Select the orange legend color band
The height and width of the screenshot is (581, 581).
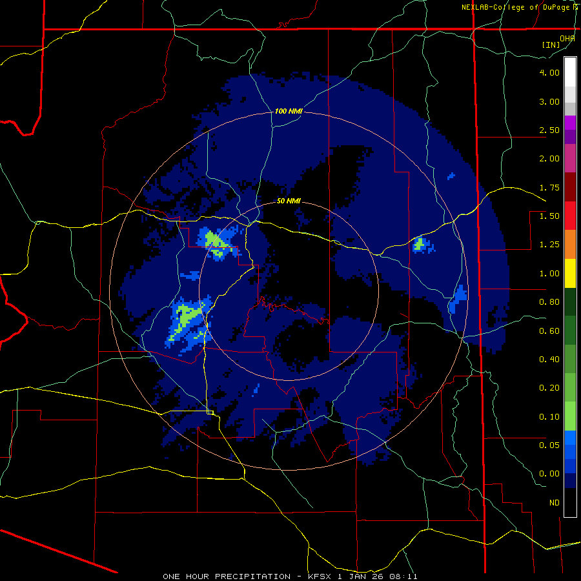click(570, 244)
